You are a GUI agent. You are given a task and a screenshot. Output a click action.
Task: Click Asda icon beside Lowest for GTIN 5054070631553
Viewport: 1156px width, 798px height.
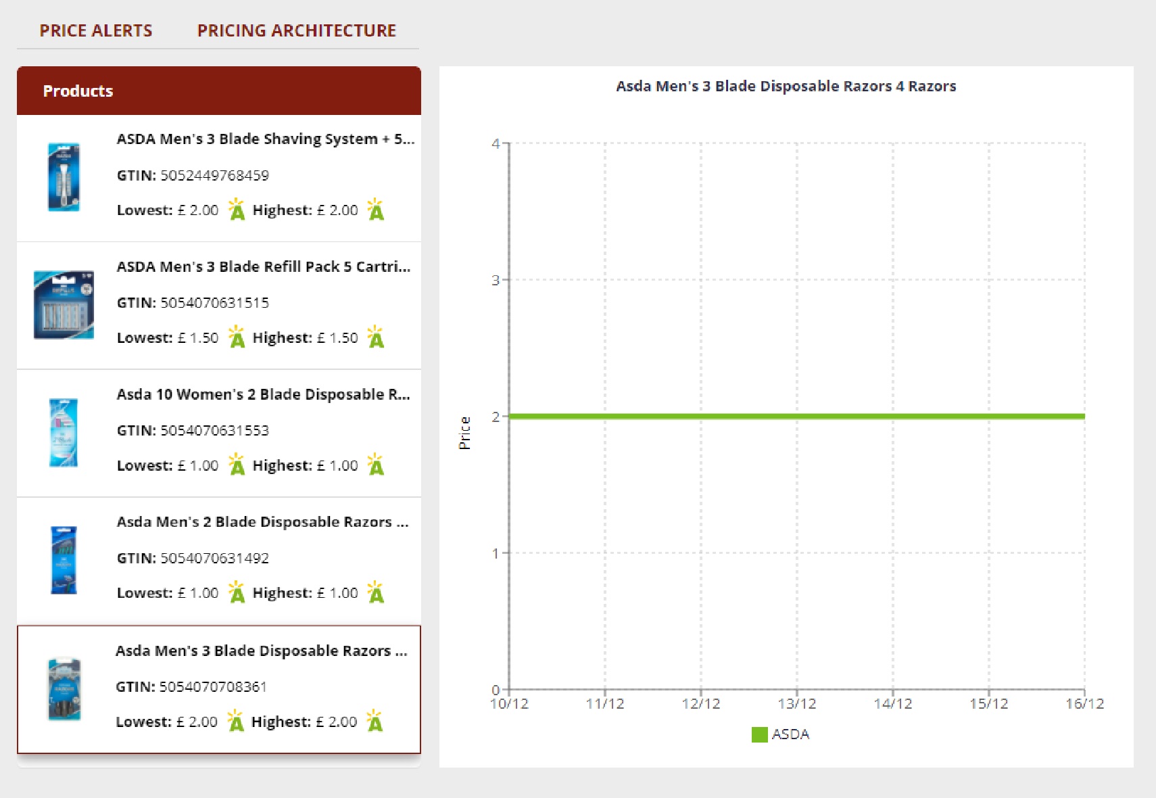point(237,465)
